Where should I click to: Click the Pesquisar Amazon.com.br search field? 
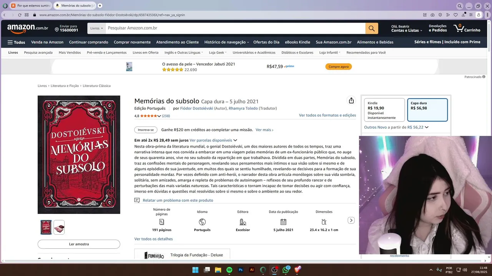(x=235, y=28)
